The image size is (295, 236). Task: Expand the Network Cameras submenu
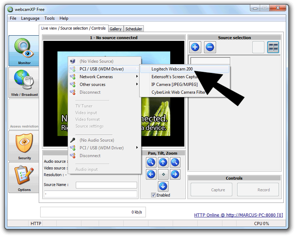pyautogui.click(x=104, y=77)
